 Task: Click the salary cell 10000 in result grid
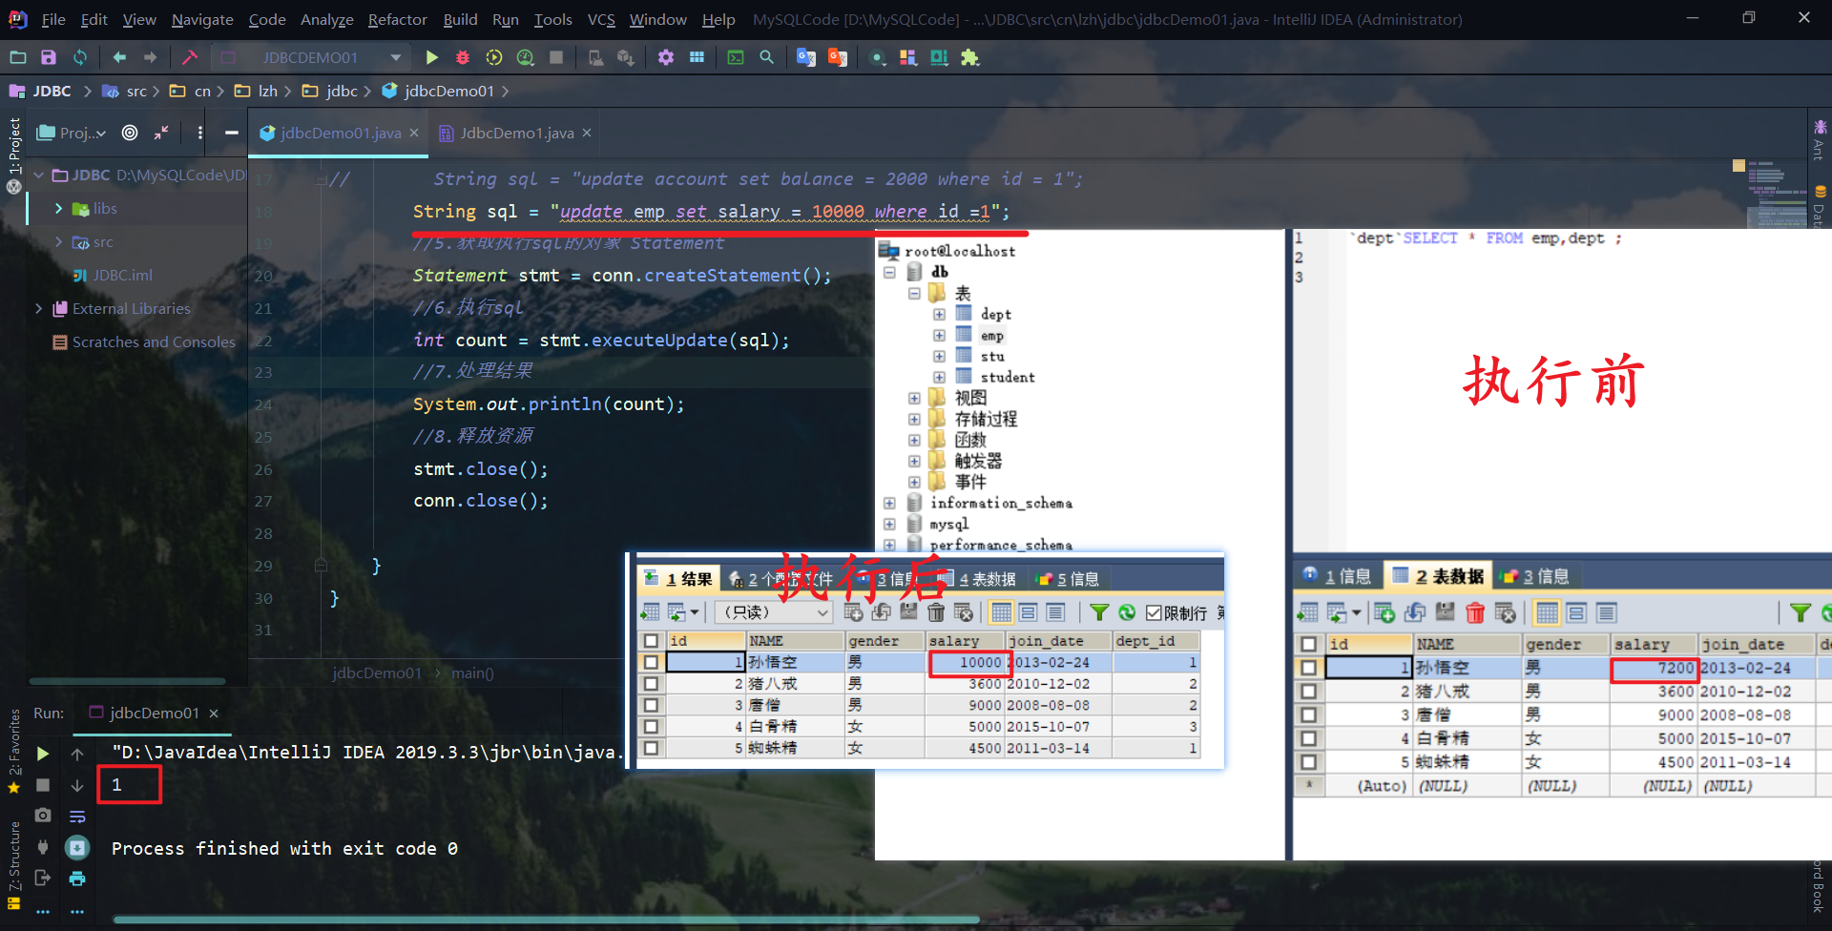[x=966, y=662]
